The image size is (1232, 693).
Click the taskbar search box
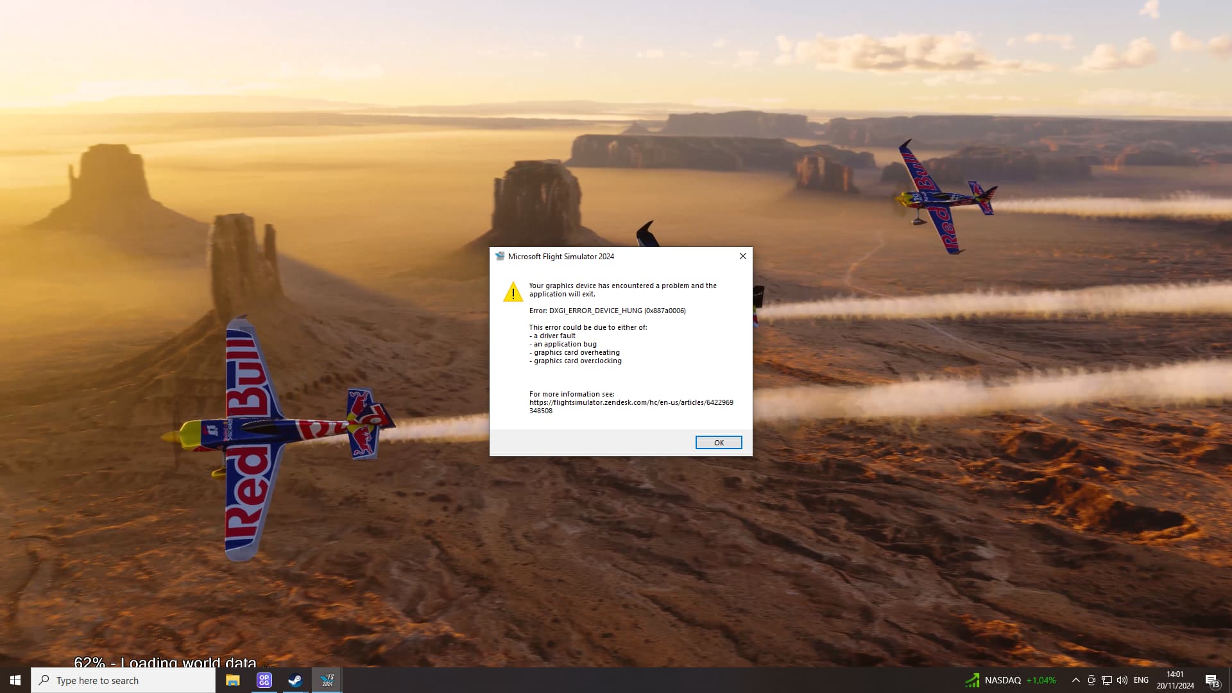tap(123, 680)
